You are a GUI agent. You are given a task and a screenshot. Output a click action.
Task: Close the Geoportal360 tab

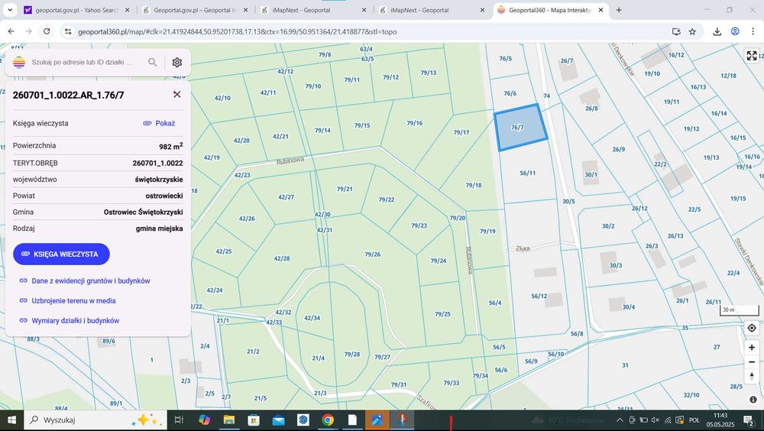click(601, 10)
